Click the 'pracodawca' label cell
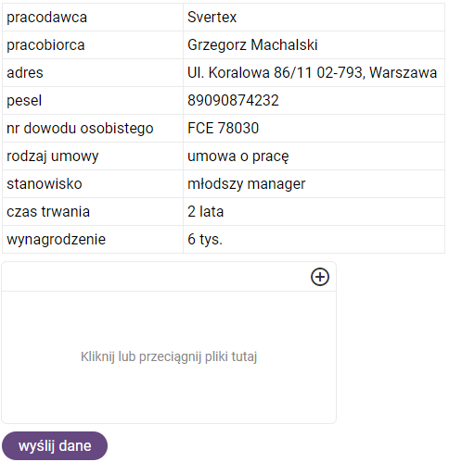 pos(93,18)
